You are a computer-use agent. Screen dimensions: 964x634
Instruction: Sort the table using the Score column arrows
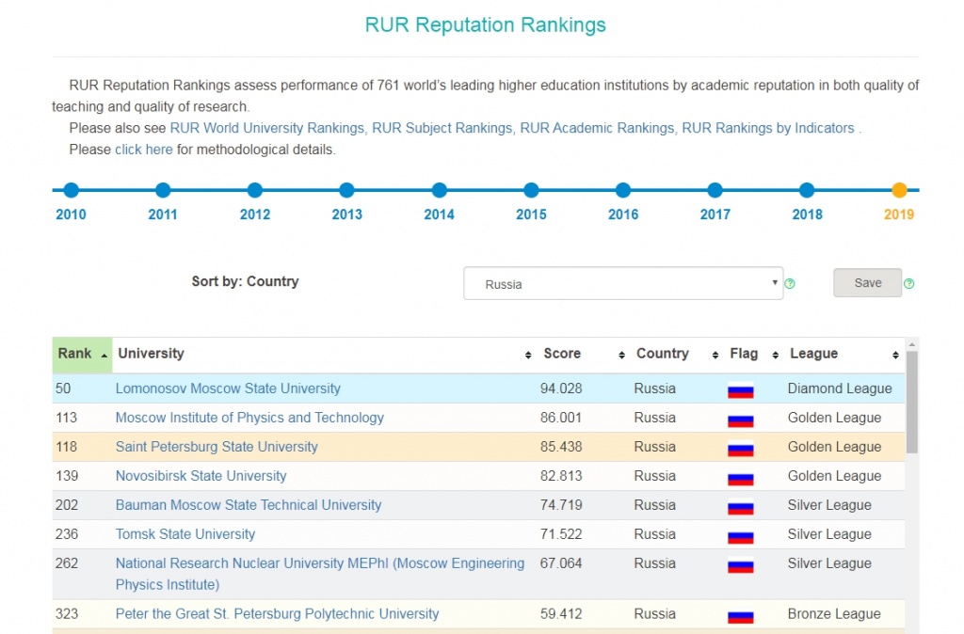click(620, 355)
